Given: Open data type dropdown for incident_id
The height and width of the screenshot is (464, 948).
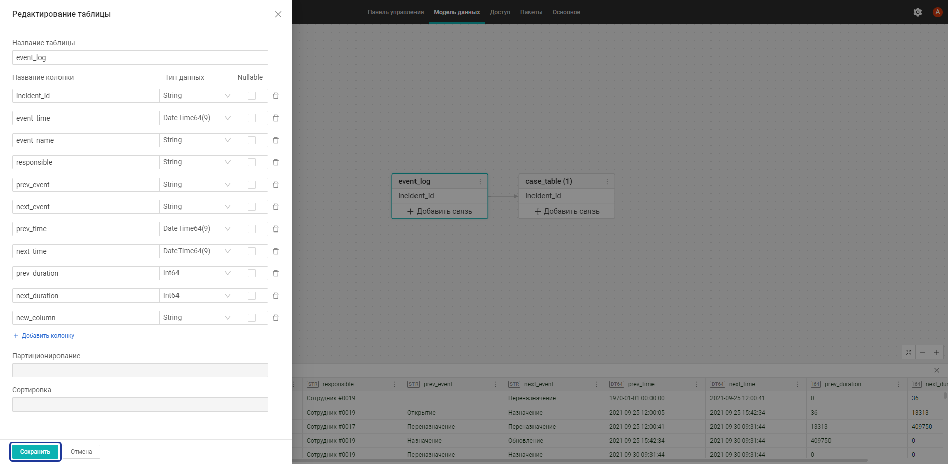Looking at the screenshot, I should click(x=197, y=96).
